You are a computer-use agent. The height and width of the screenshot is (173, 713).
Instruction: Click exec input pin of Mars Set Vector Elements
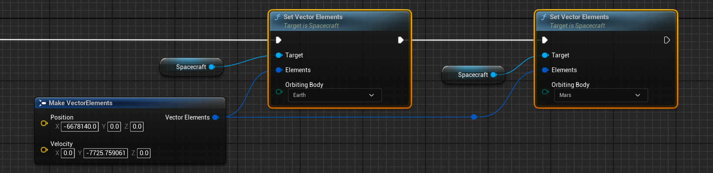coord(545,40)
